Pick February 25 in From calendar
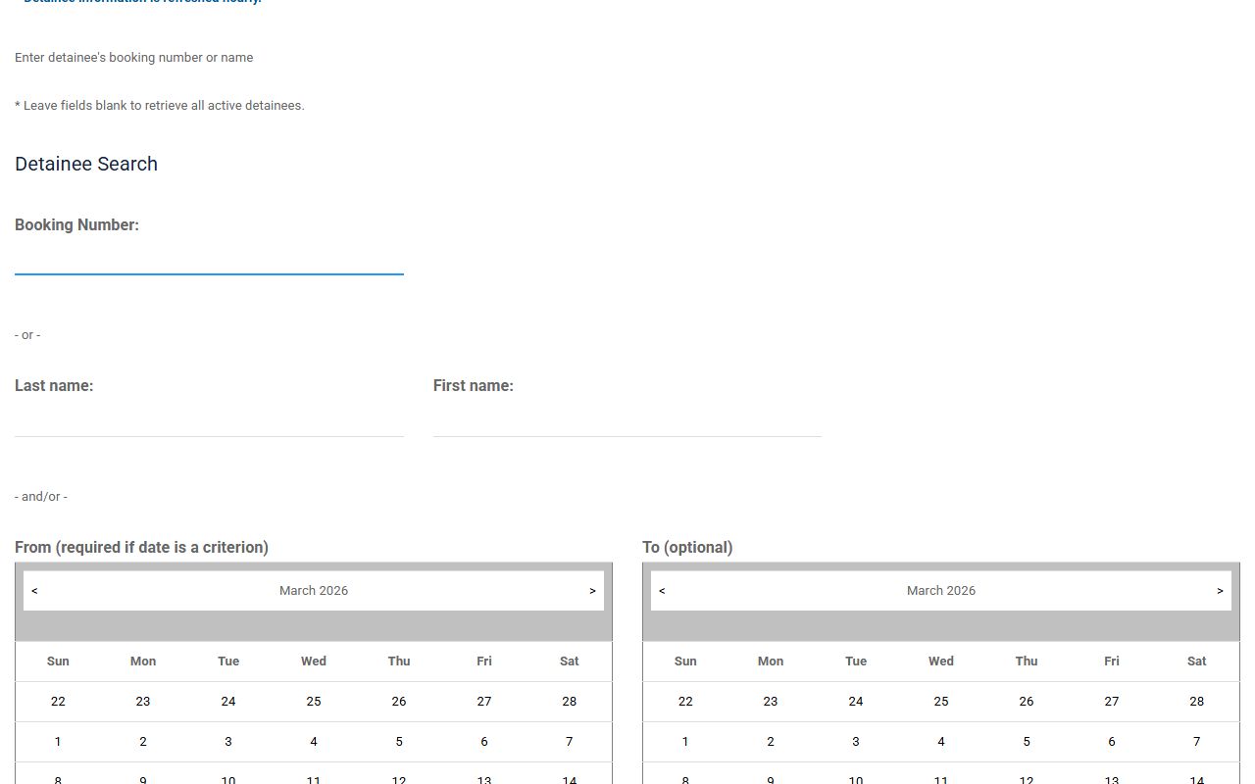1255x784 pixels. pyautogui.click(x=314, y=702)
